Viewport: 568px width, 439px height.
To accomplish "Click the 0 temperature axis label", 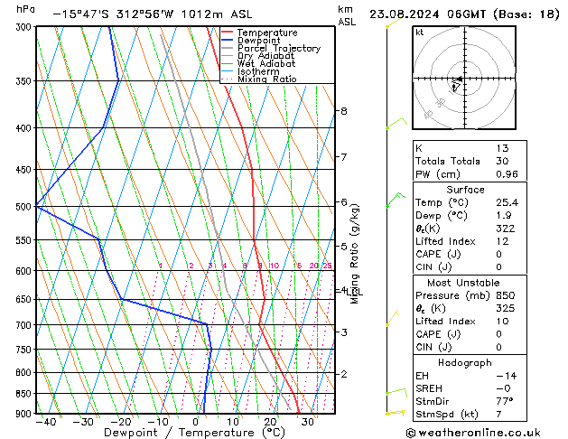I will (x=196, y=422).
